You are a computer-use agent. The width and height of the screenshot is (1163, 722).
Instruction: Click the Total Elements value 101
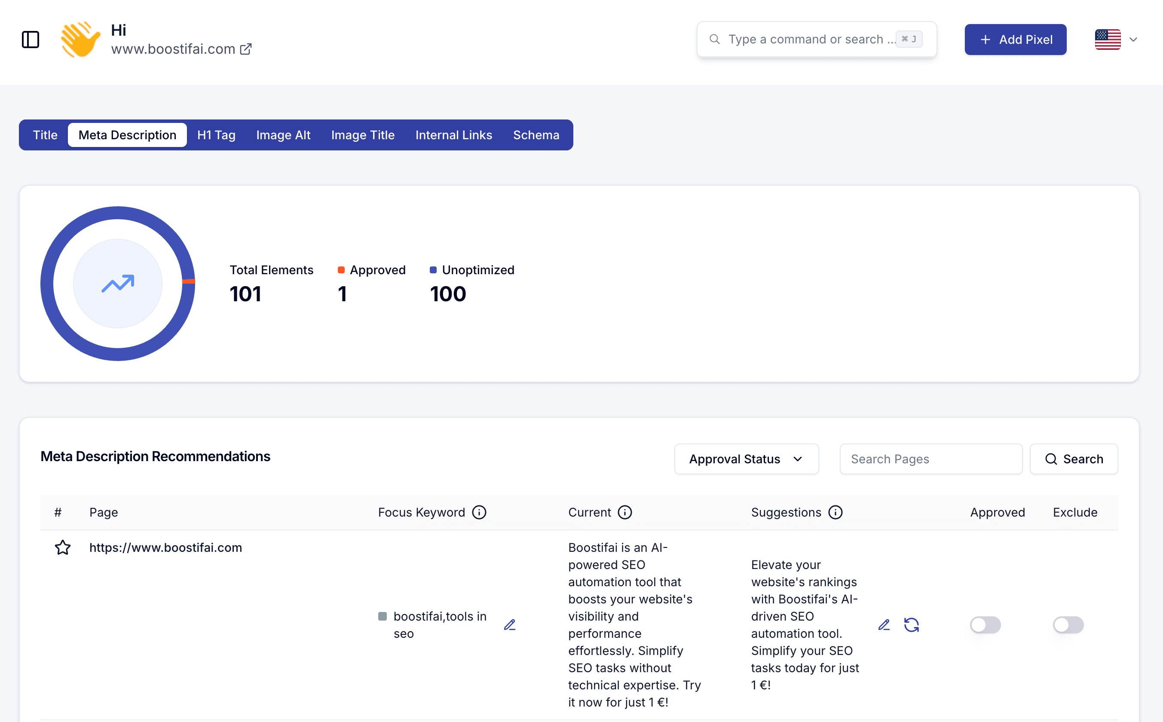(245, 294)
